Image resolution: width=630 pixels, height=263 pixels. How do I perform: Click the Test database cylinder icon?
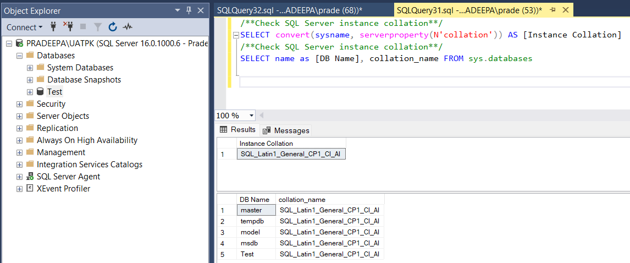click(40, 92)
